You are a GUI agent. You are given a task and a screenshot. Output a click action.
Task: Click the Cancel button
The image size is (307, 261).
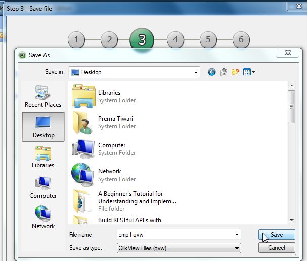point(277,248)
